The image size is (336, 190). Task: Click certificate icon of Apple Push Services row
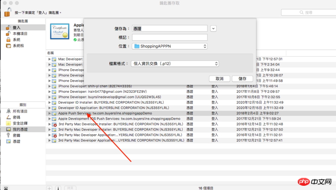tap(54, 113)
